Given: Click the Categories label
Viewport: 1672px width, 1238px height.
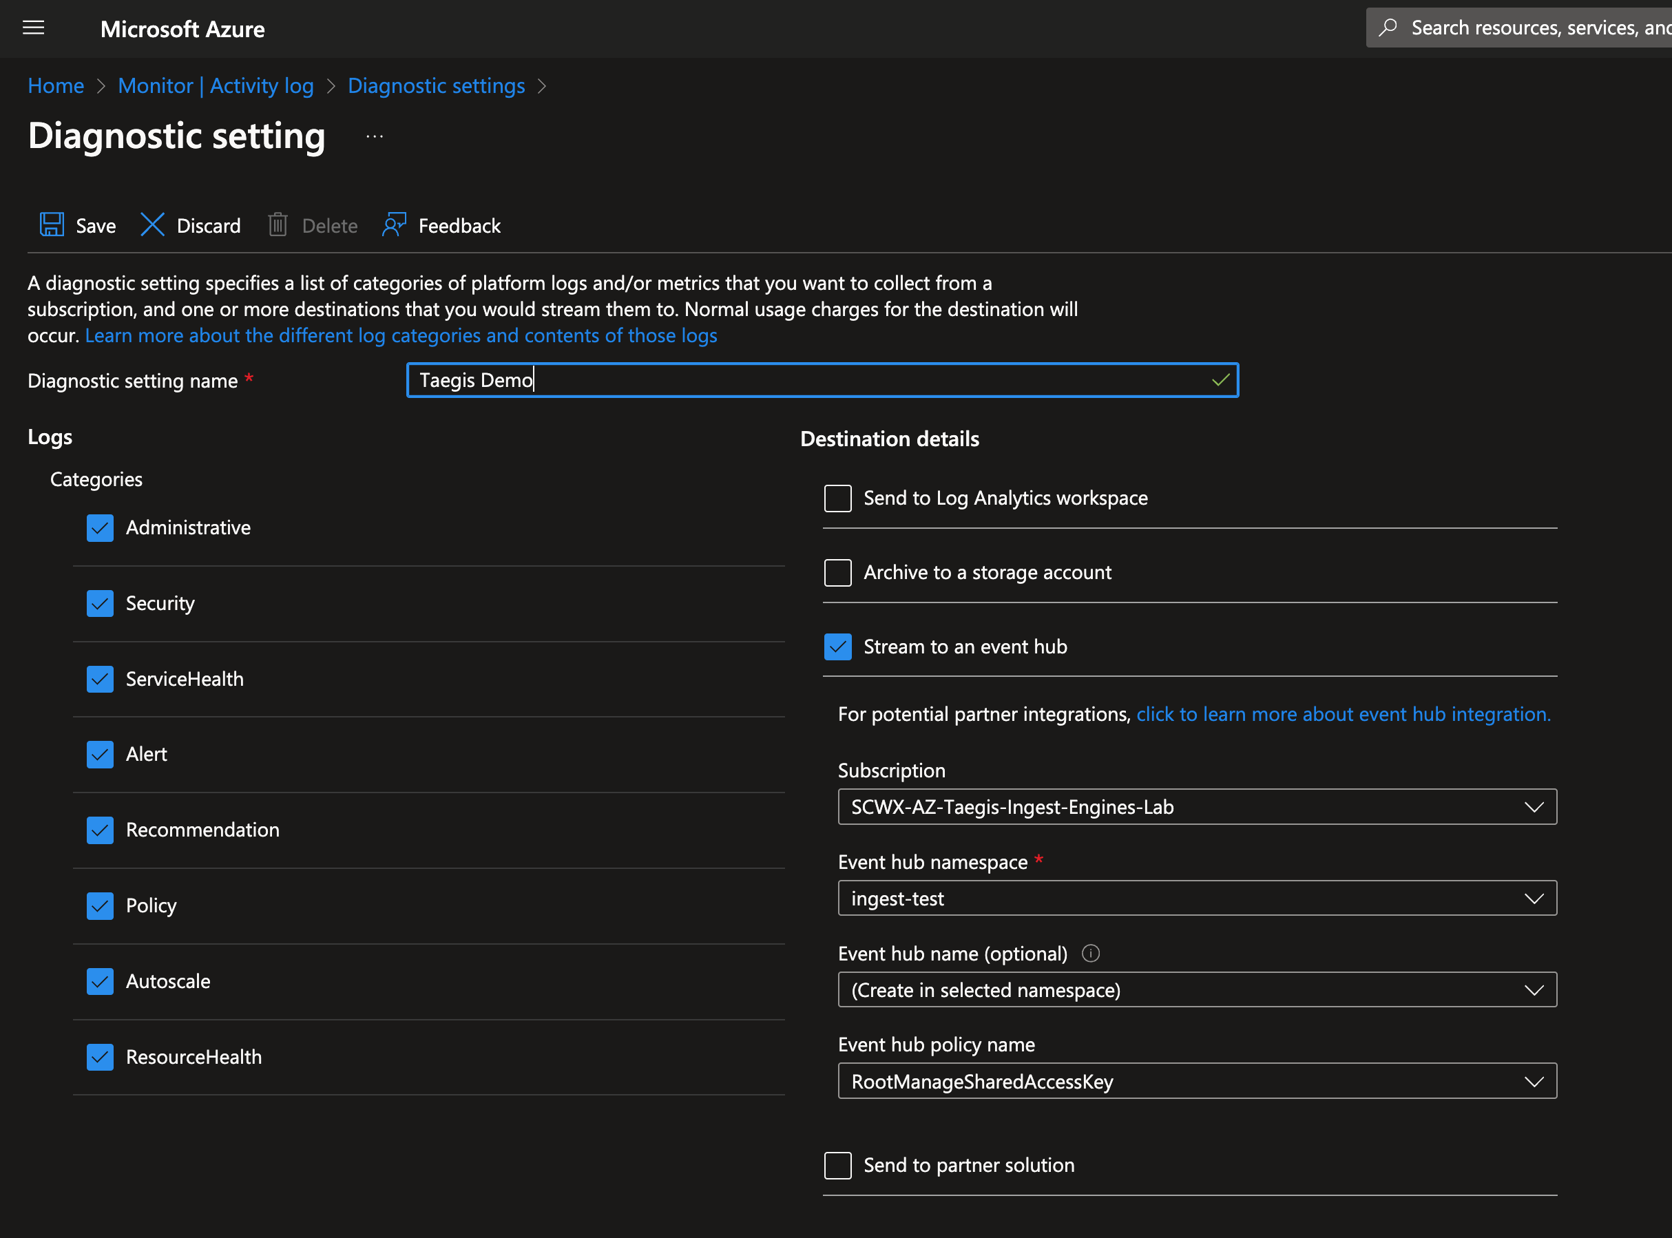Looking at the screenshot, I should click(x=96, y=480).
